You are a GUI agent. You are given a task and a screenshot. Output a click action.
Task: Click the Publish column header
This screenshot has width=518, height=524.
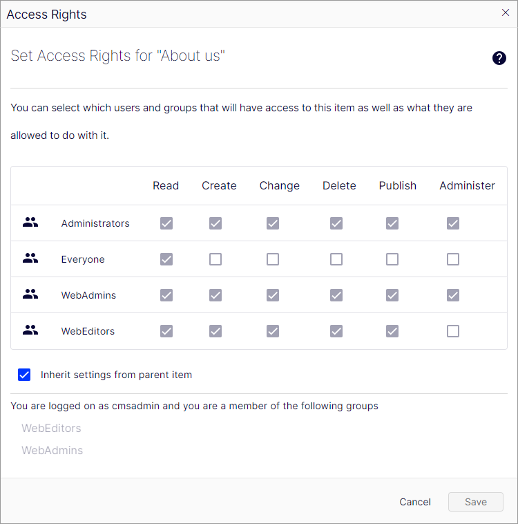[x=397, y=185]
